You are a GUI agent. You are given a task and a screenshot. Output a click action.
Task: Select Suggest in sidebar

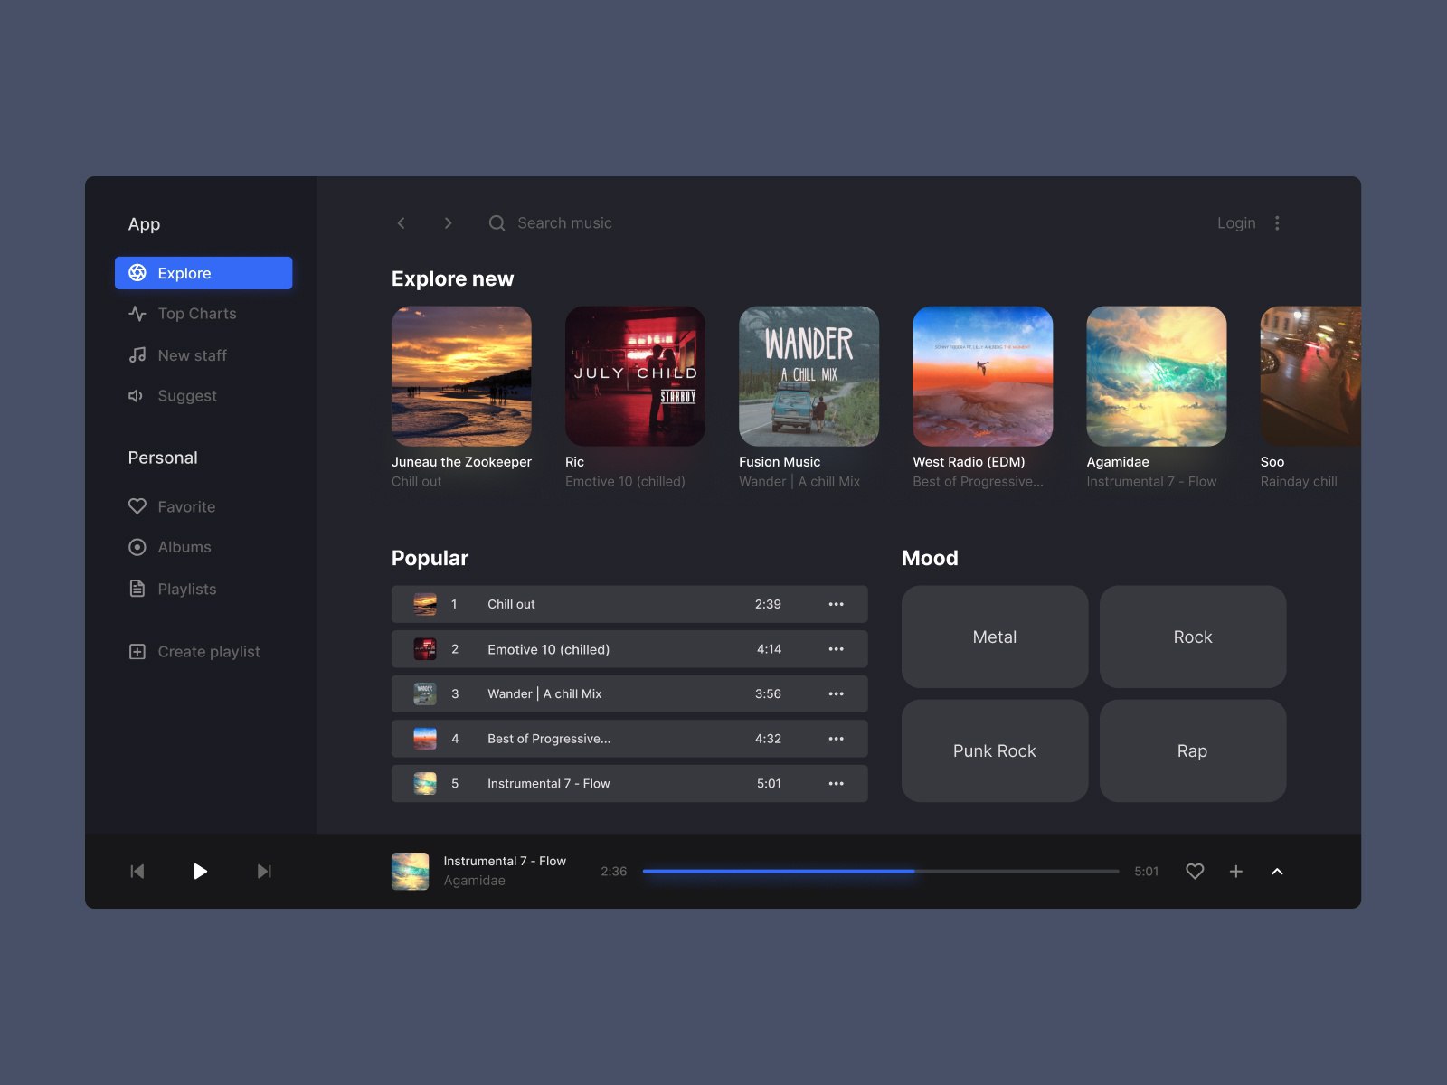173,396
